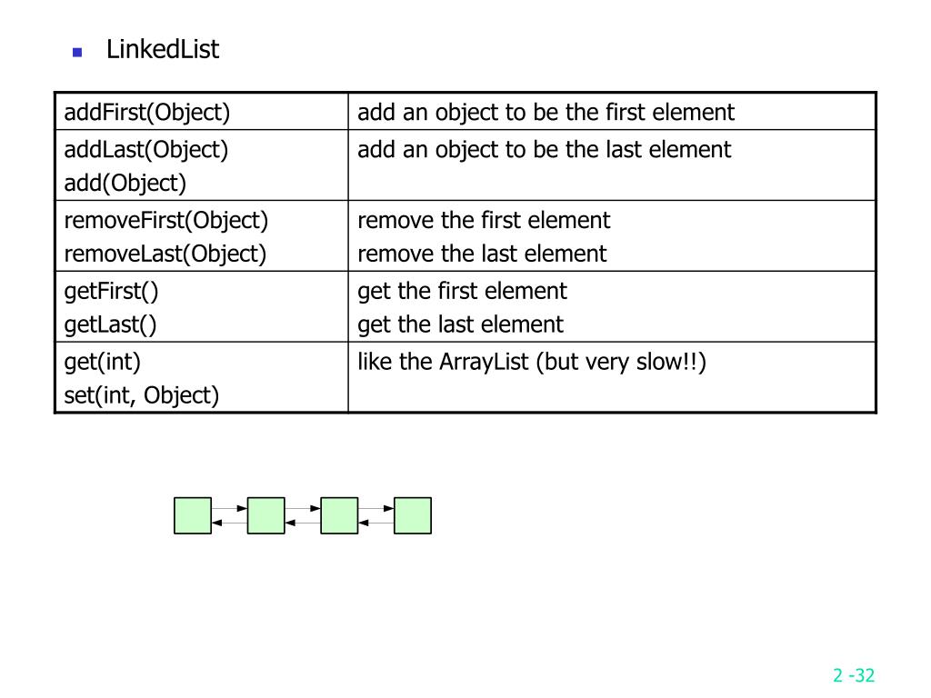
Task: Click the set(int, Object) method text
Action: (x=141, y=395)
